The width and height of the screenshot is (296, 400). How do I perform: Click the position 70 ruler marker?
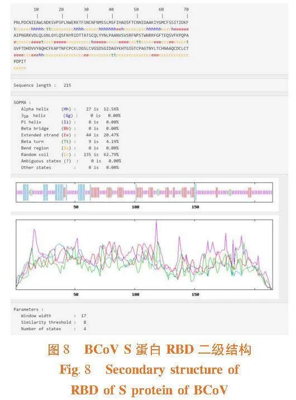coord(186,9)
